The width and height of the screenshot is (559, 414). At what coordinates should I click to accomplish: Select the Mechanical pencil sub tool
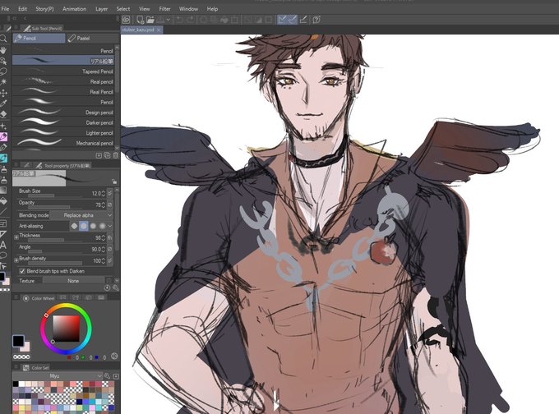point(63,143)
